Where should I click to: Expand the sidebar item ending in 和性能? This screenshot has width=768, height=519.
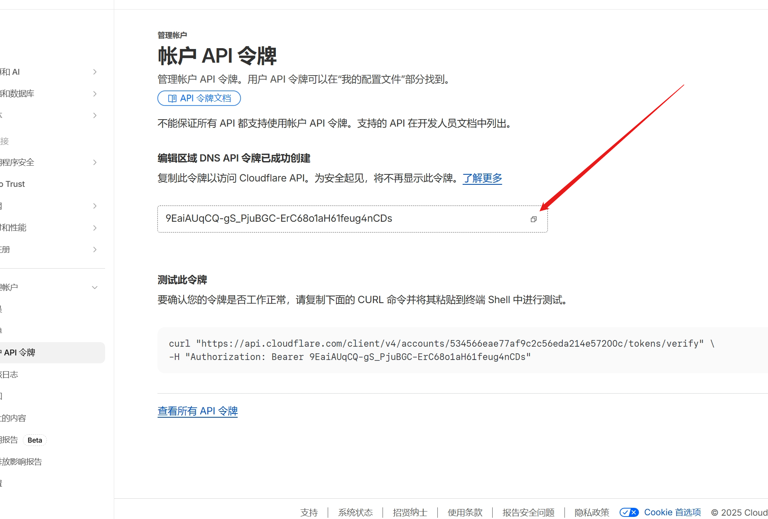tap(95, 228)
